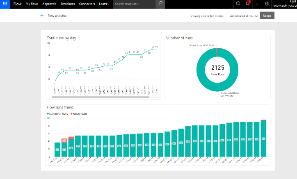297x179 pixels.
Task: Click the Failure Runs donut label
Action: (x=201, y=45)
